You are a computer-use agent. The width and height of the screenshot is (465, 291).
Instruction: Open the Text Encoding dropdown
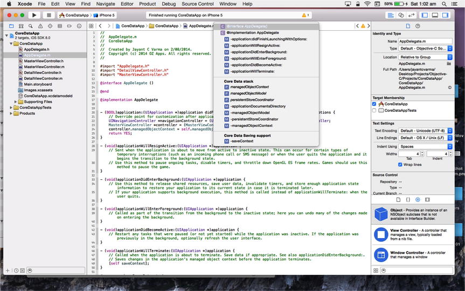click(x=425, y=131)
